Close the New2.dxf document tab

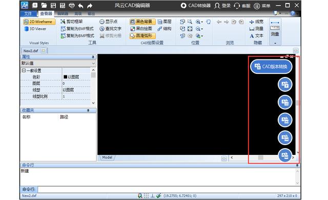pos(43,50)
